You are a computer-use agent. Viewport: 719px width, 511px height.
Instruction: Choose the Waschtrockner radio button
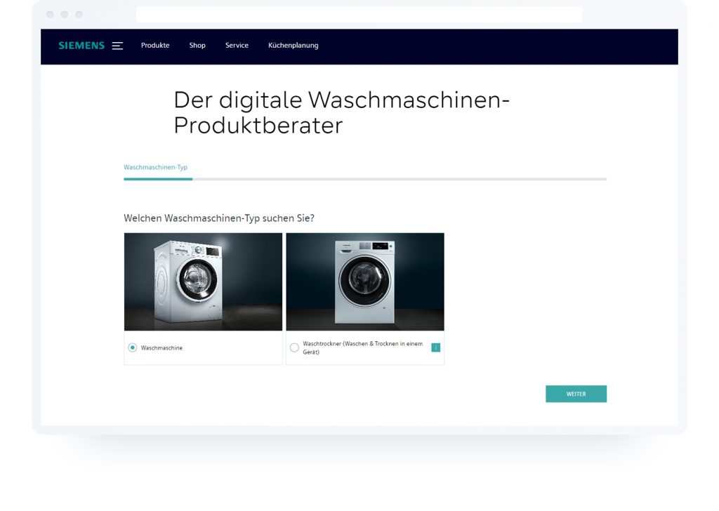(x=294, y=348)
